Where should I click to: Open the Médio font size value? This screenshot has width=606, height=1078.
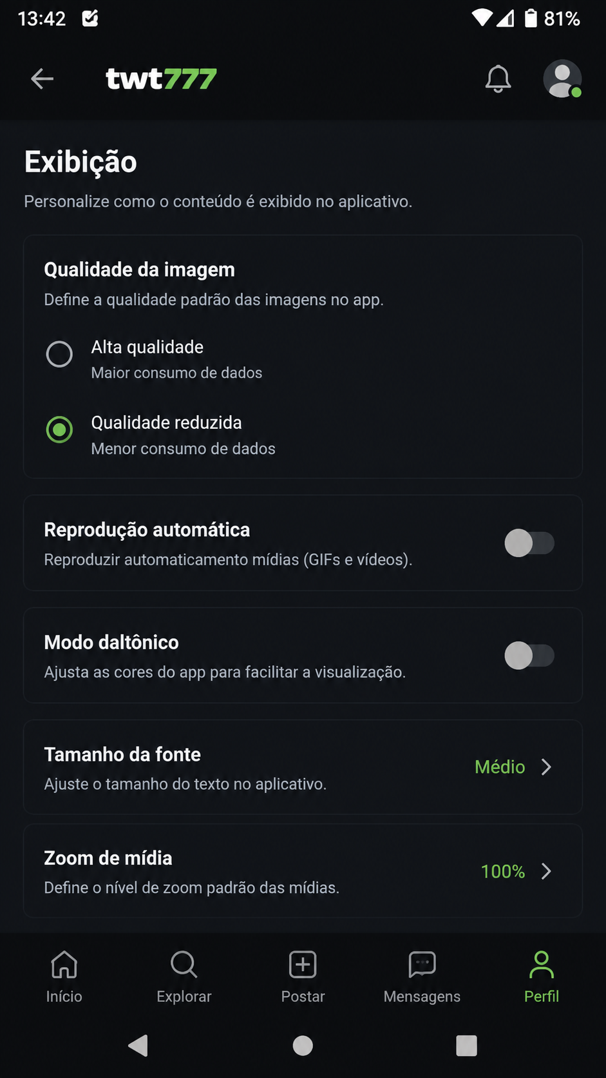(500, 767)
